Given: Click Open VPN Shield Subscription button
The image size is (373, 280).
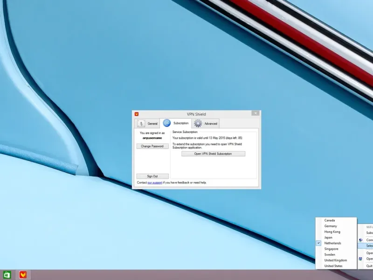Looking at the screenshot, I should [213, 154].
